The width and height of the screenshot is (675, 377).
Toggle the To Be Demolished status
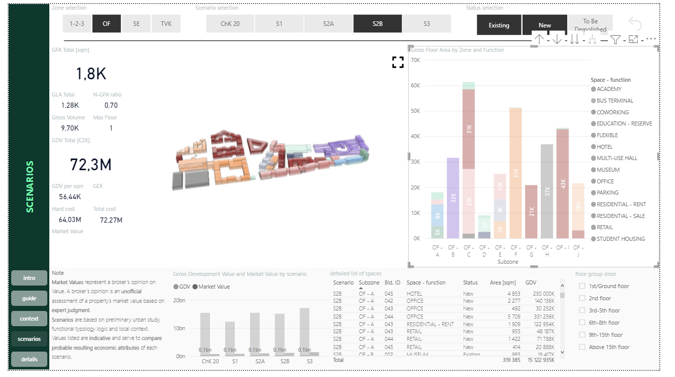click(590, 25)
